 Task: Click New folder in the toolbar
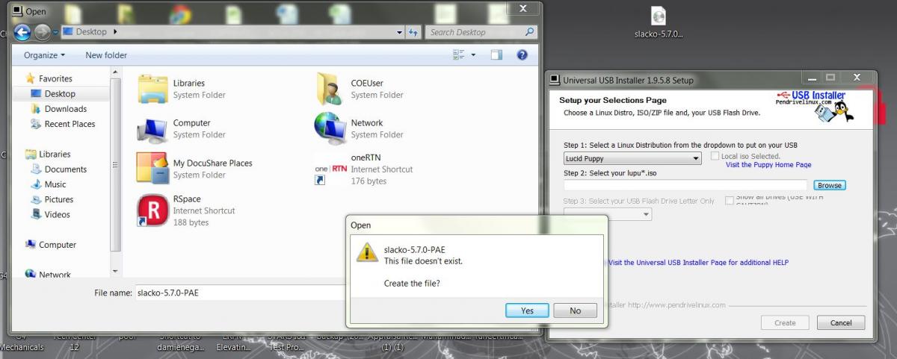(x=106, y=55)
